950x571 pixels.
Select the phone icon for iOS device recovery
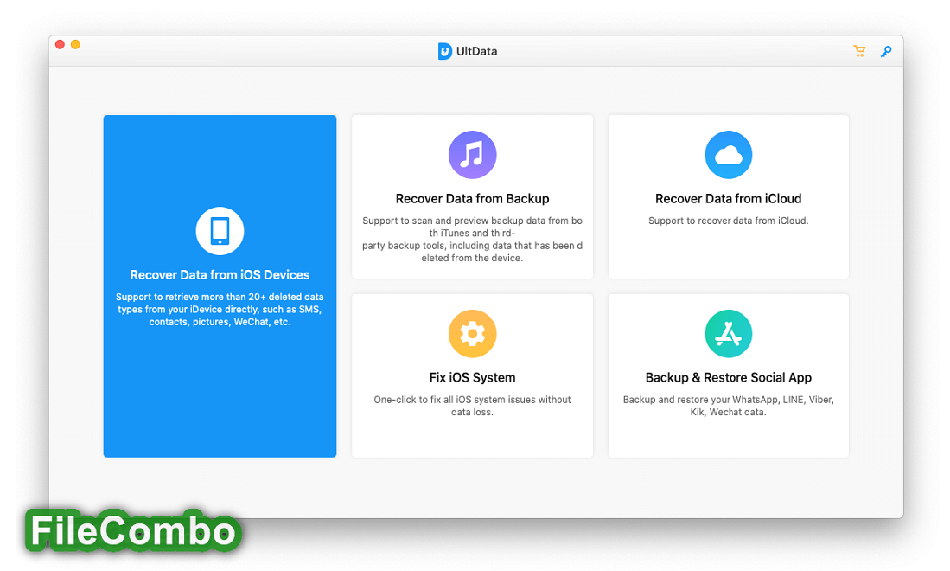(220, 230)
